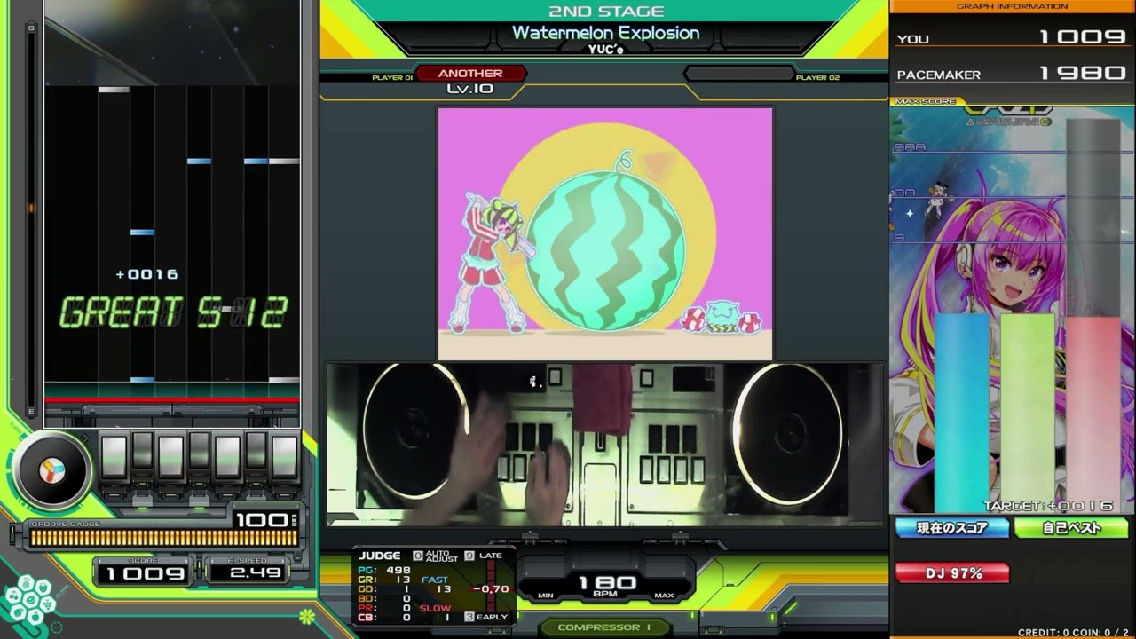Click the AUTO ADJUST 0 indicator

click(436, 556)
